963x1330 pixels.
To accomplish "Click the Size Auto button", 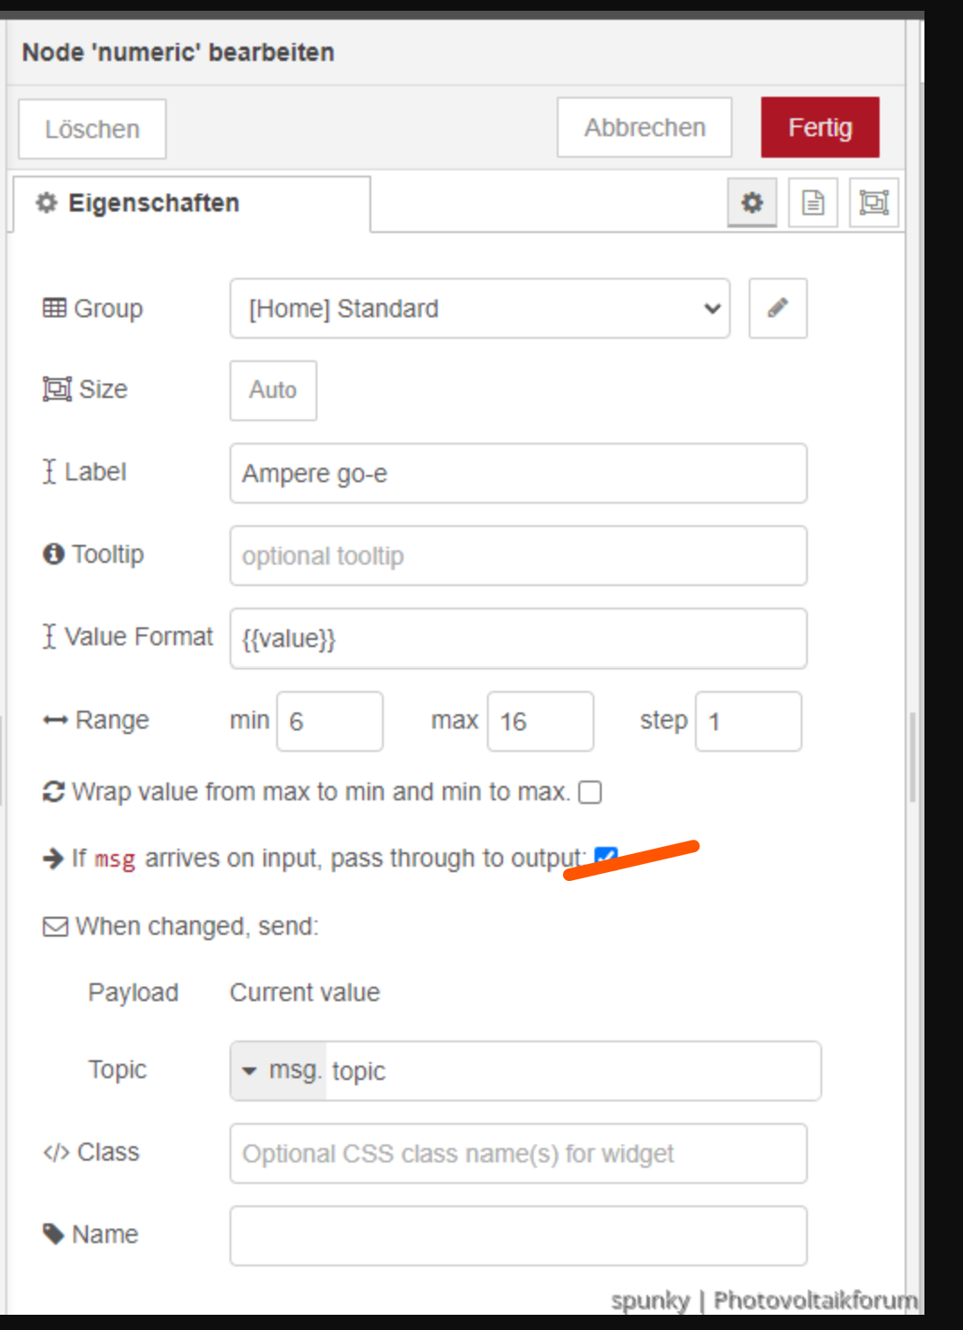I will click(x=273, y=390).
